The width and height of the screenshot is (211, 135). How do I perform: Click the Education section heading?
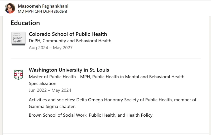coord(25,23)
